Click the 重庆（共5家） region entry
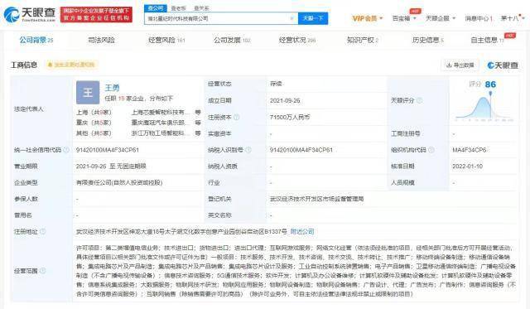The width and height of the screenshot is (530, 309). click(x=94, y=123)
